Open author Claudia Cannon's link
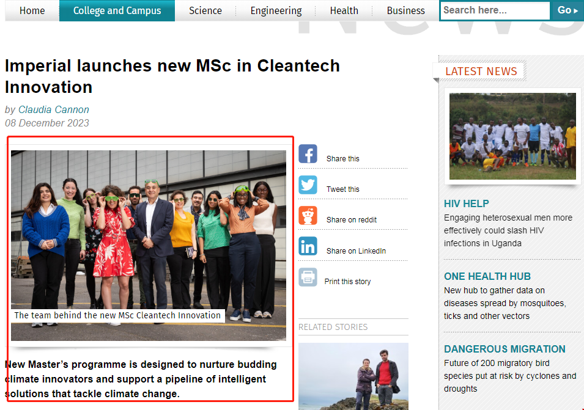The image size is (584, 410). point(54,110)
